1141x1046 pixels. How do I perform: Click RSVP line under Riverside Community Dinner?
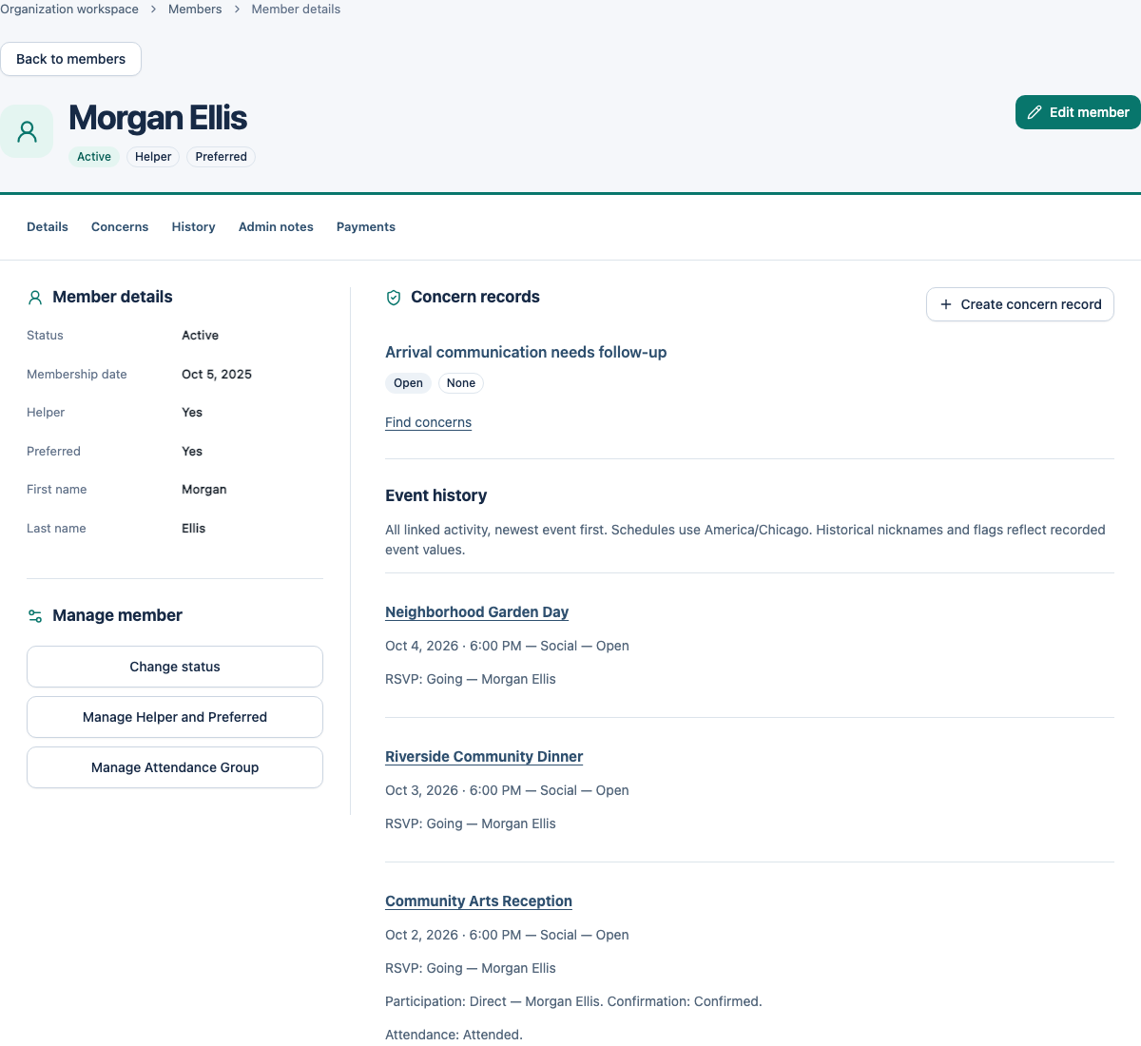coord(471,823)
